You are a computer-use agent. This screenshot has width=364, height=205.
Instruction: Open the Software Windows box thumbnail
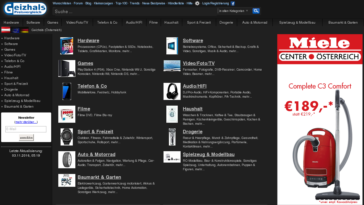tap(172, 46)
